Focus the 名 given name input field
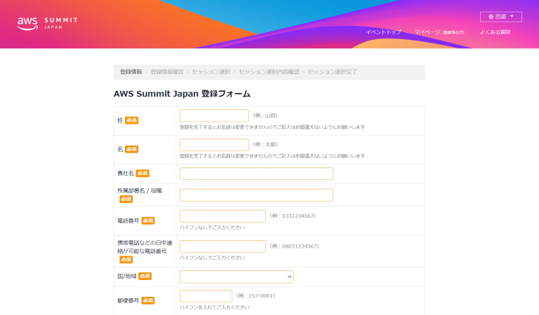The height and width of the screenshot is (315, 539). (214, 145)
